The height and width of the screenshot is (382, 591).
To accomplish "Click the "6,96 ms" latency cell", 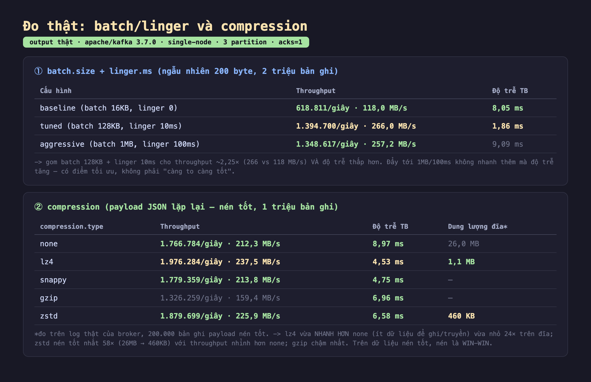I will click(x=388, y=298).
